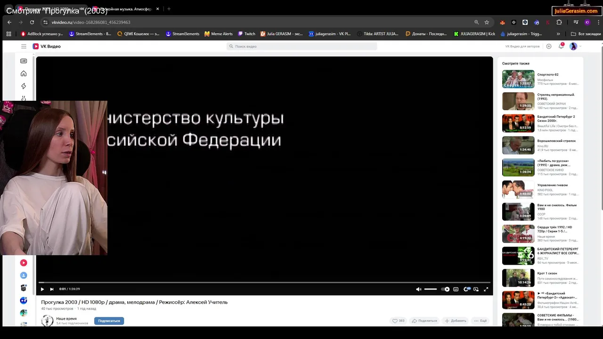Skip to the next video in player
The width and height of the screenshot is (603, 339).
(x=52, y=289)
